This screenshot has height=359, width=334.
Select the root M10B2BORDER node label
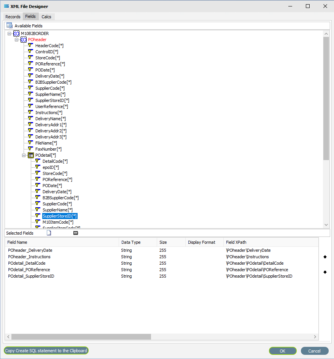click(x=35, y=33)
